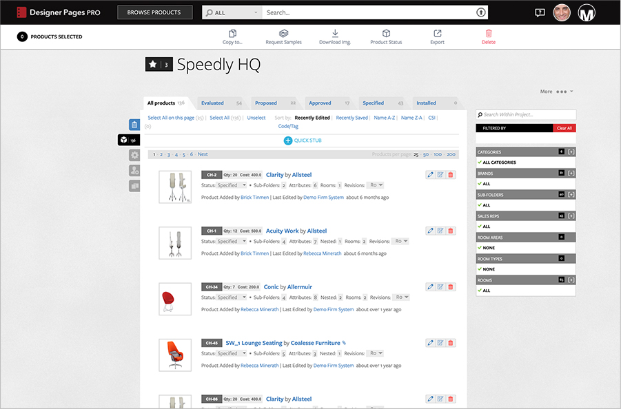The image size is (621, 409).
Task: Click the pencil edit icon for Conic
Action: pyautogui.click(x=431, y=286)
